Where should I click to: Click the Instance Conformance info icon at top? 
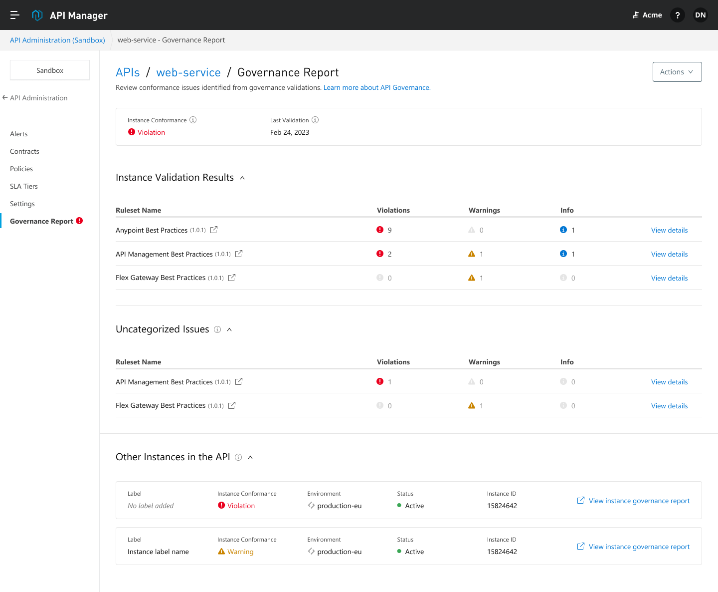pos(193,120)
